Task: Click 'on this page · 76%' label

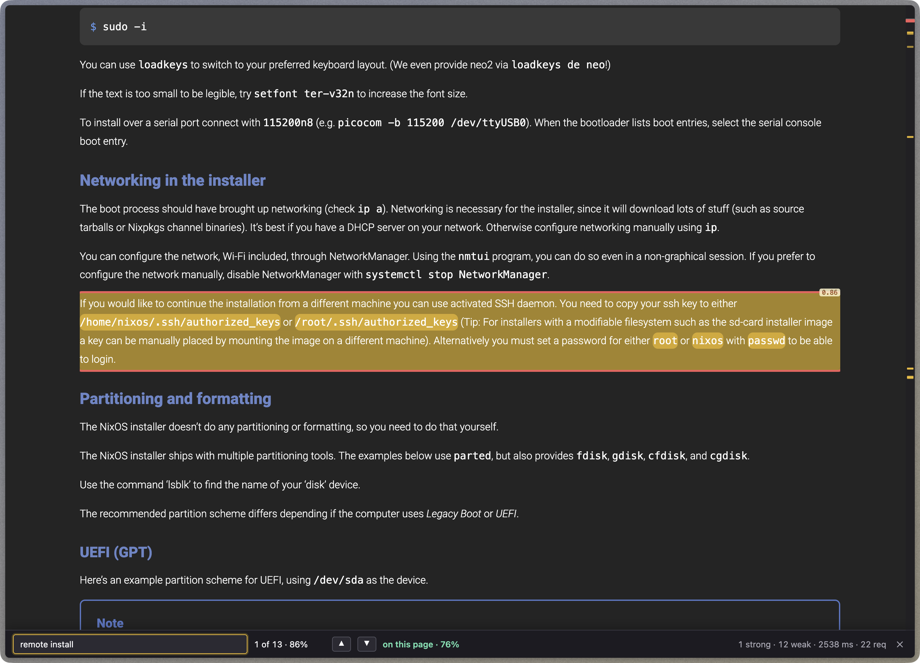Action: tap(421, 644)
